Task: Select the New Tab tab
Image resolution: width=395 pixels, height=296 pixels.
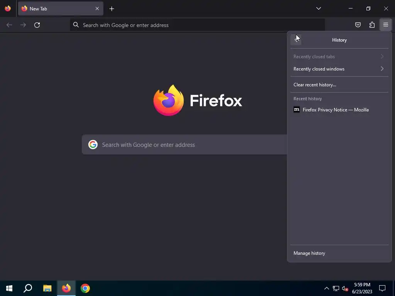Action: coord(61,8)
